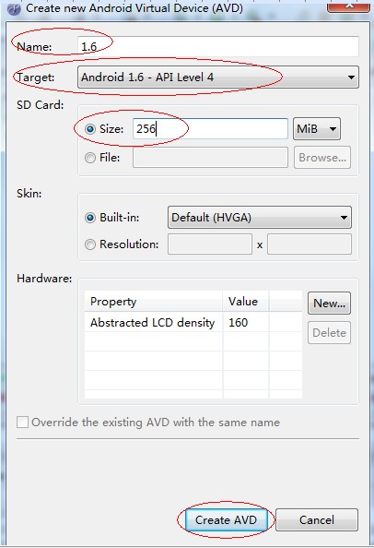Click the SD Card size input field
Image resolution: width=374 pixels, height=548 pixels.
[x=210, y=129]
